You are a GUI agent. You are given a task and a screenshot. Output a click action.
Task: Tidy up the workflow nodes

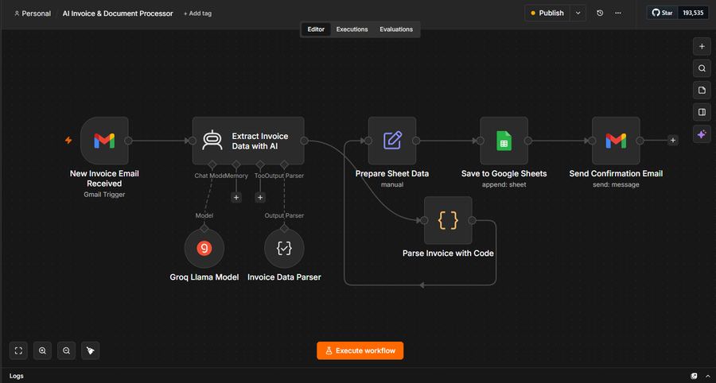[91, 350]
